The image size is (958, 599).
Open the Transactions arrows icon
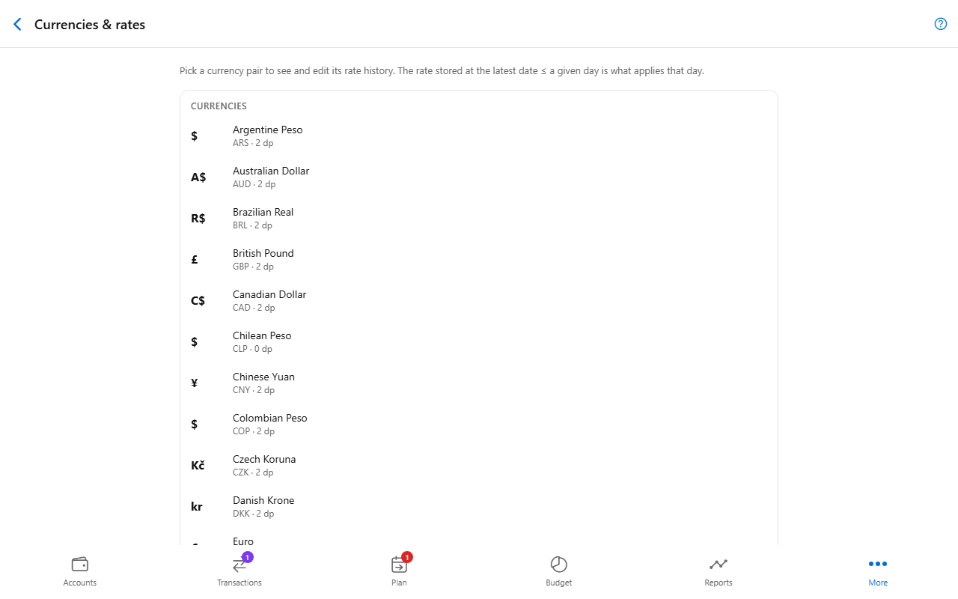click(x=239, y=565)
